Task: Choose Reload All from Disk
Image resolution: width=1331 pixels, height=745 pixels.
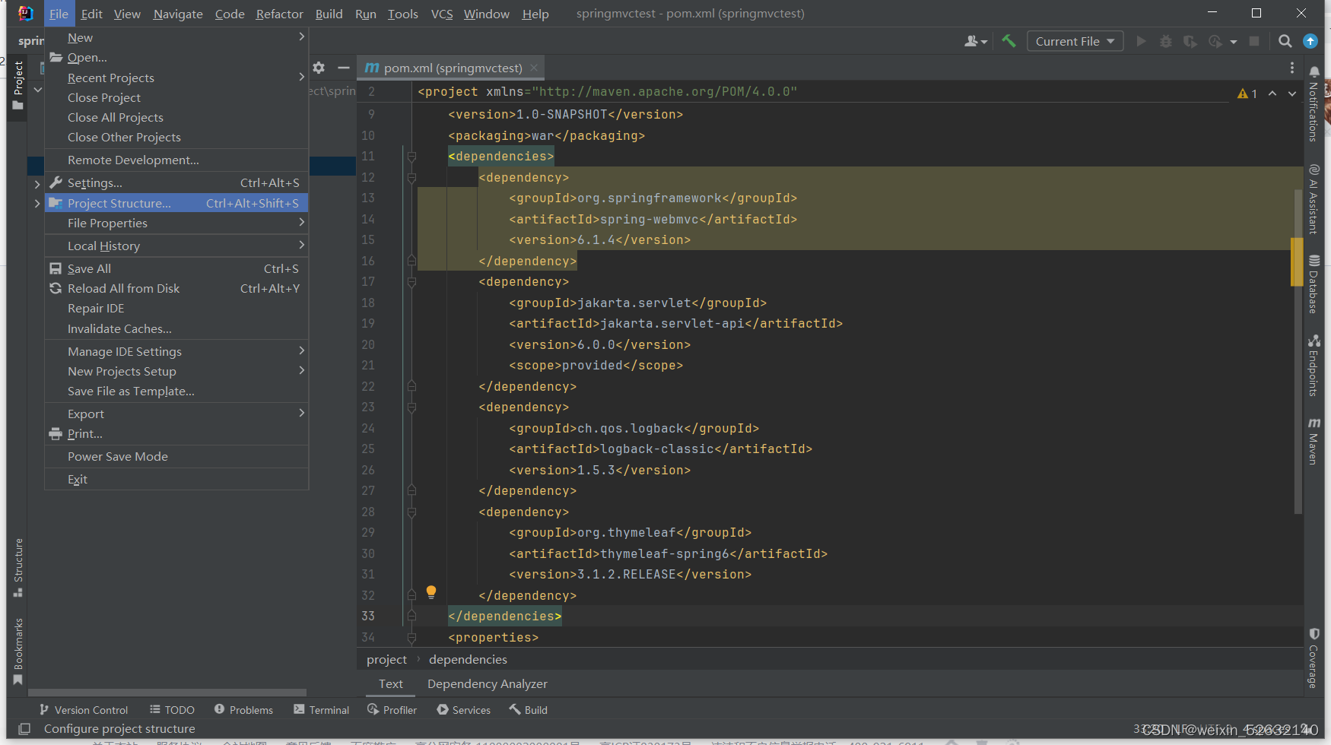Action: coord(176,288)
